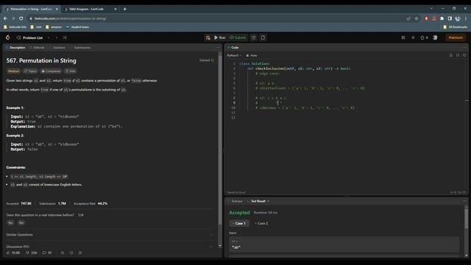Add problem to favorites star icon

[x=63, y=252]
